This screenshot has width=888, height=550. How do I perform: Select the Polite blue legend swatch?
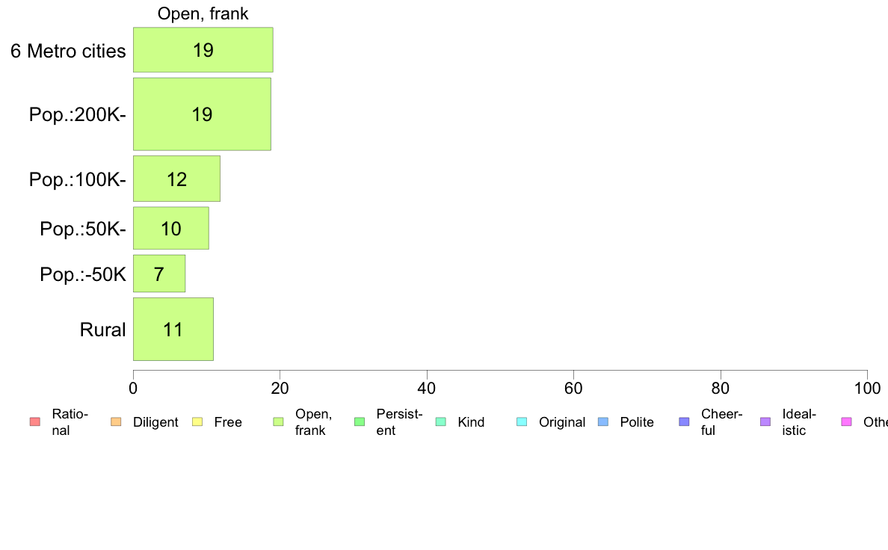[x=603, y=422]
